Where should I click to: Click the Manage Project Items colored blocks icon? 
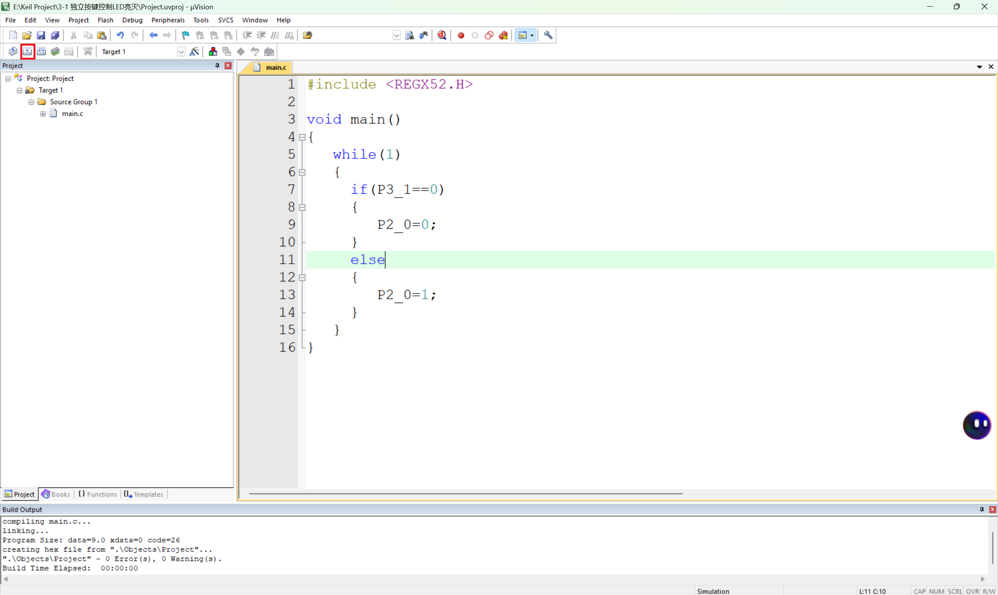[x=213, y=51]
